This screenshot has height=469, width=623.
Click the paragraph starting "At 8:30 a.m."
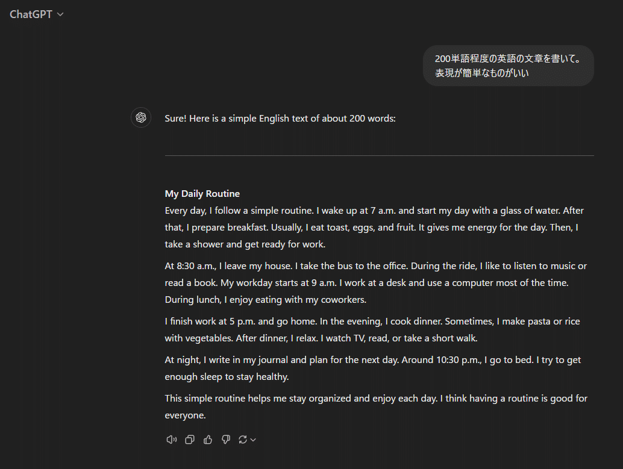[x=374, y=282]
